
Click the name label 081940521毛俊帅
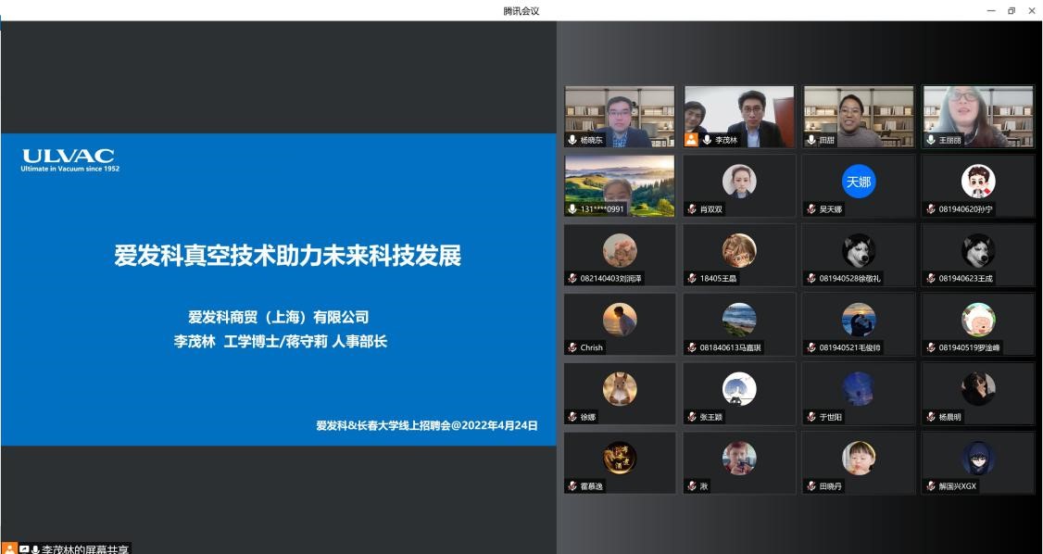850,347
